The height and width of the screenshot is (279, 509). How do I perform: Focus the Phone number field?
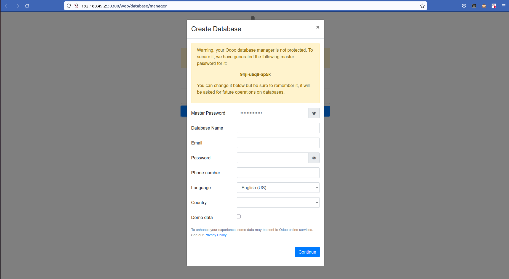coord(278,173)
